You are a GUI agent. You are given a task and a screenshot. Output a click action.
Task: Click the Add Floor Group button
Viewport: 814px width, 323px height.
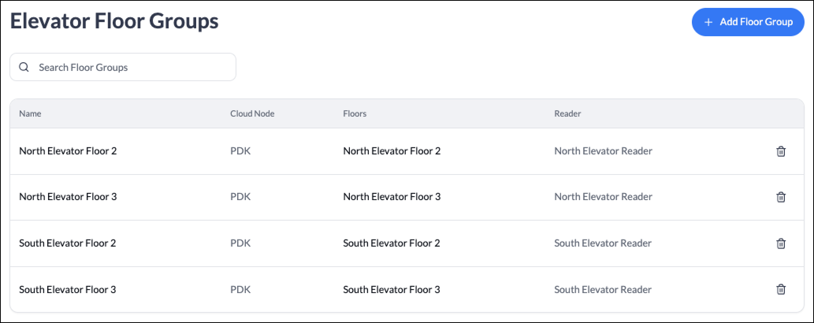coord(748,22)
